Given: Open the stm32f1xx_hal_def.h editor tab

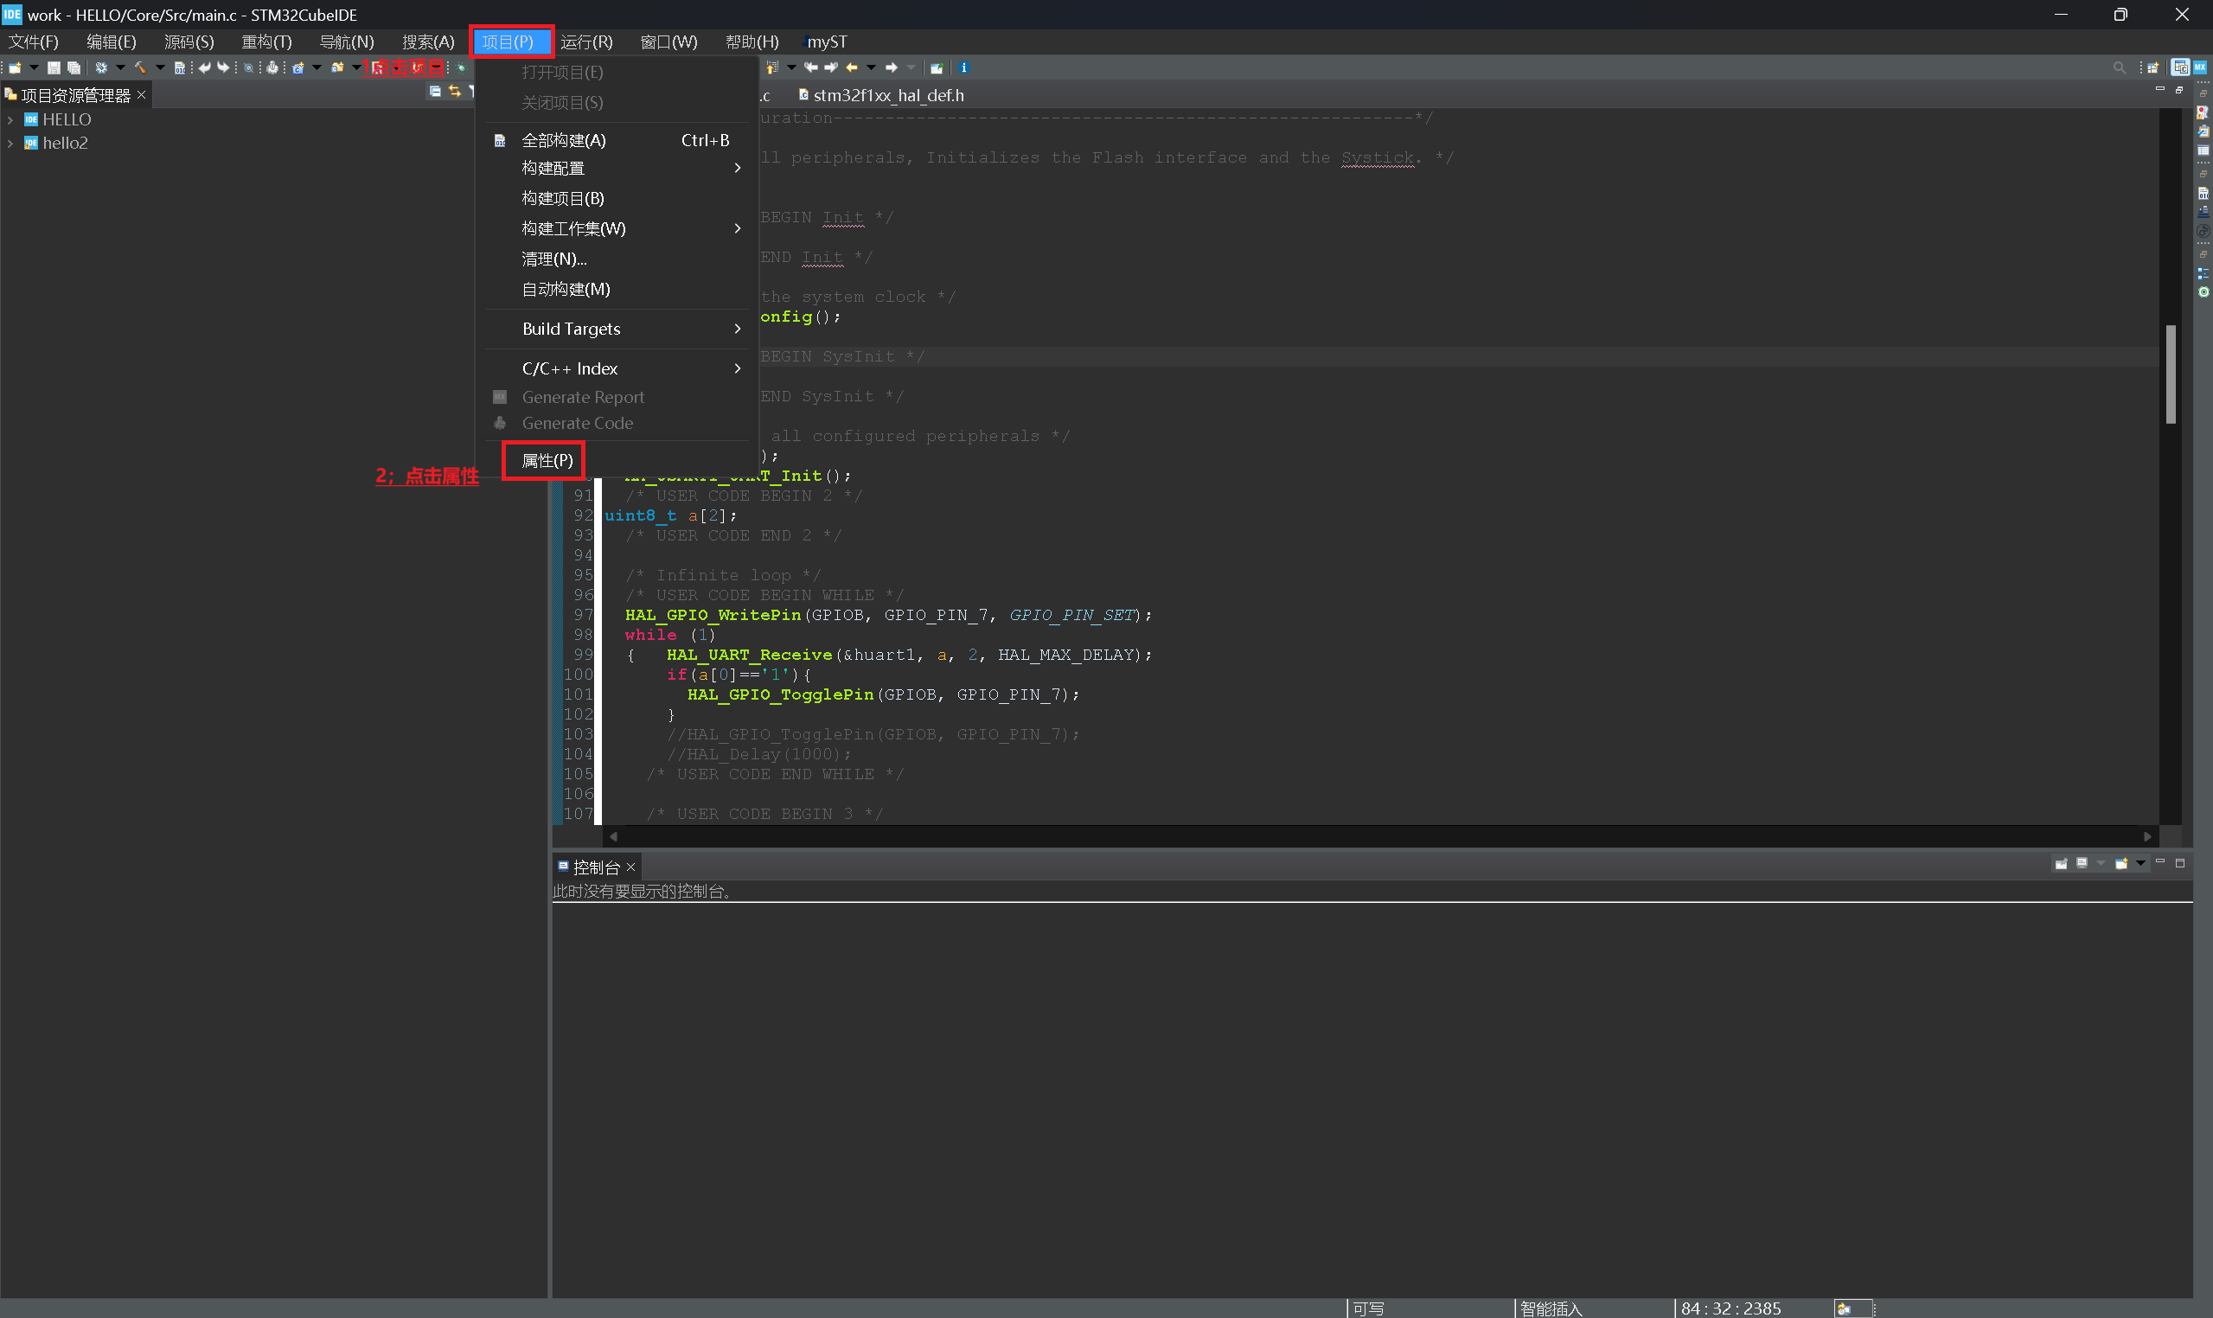Looking at the screenshot, I should coord(887,95).
